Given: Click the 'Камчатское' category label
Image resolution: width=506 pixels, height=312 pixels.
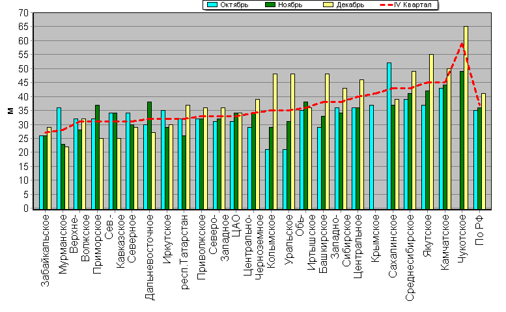Looking at the screenshot, I should pos(445,242).
